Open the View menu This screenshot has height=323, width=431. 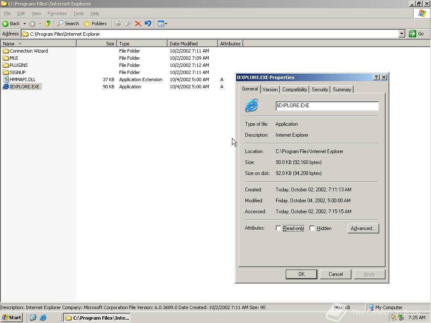pyautogui.click(x=36, y=13)
